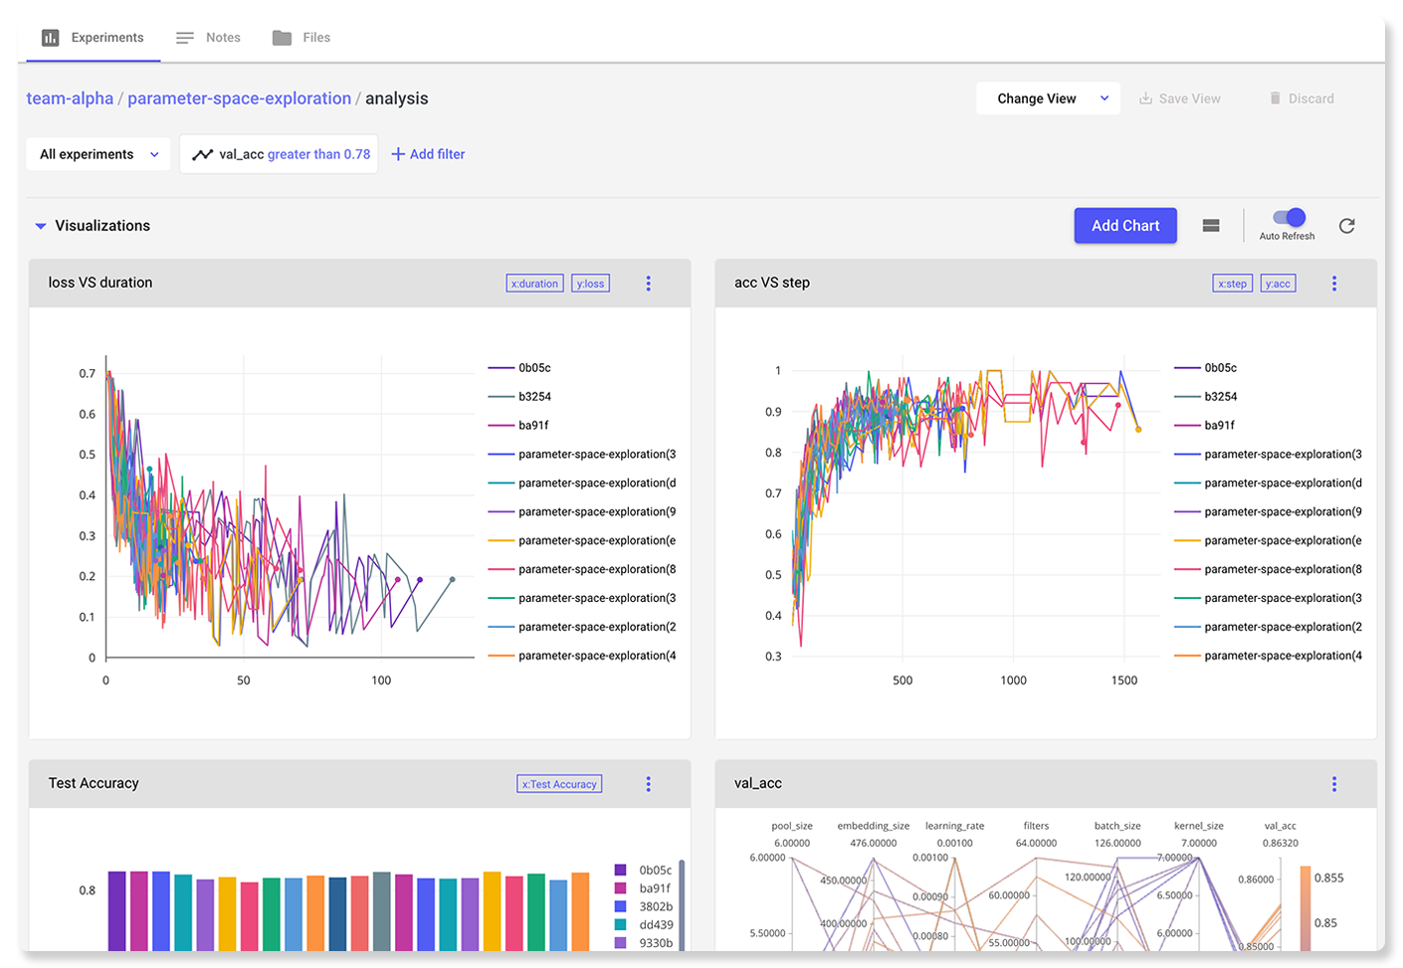The height and width of the screenshot is (968, 1403).
Task: Click the Discard trash icon
Action: click(x=1276, y=98)
